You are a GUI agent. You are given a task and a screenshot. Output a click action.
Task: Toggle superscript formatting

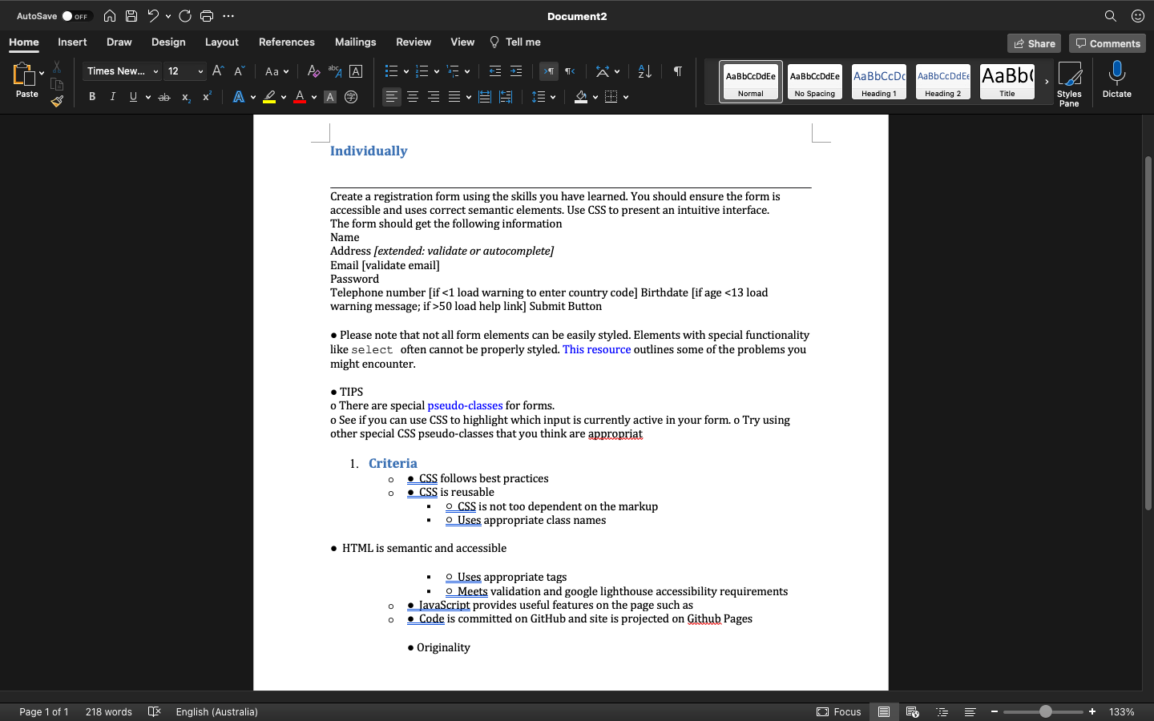tap(207, 97)
